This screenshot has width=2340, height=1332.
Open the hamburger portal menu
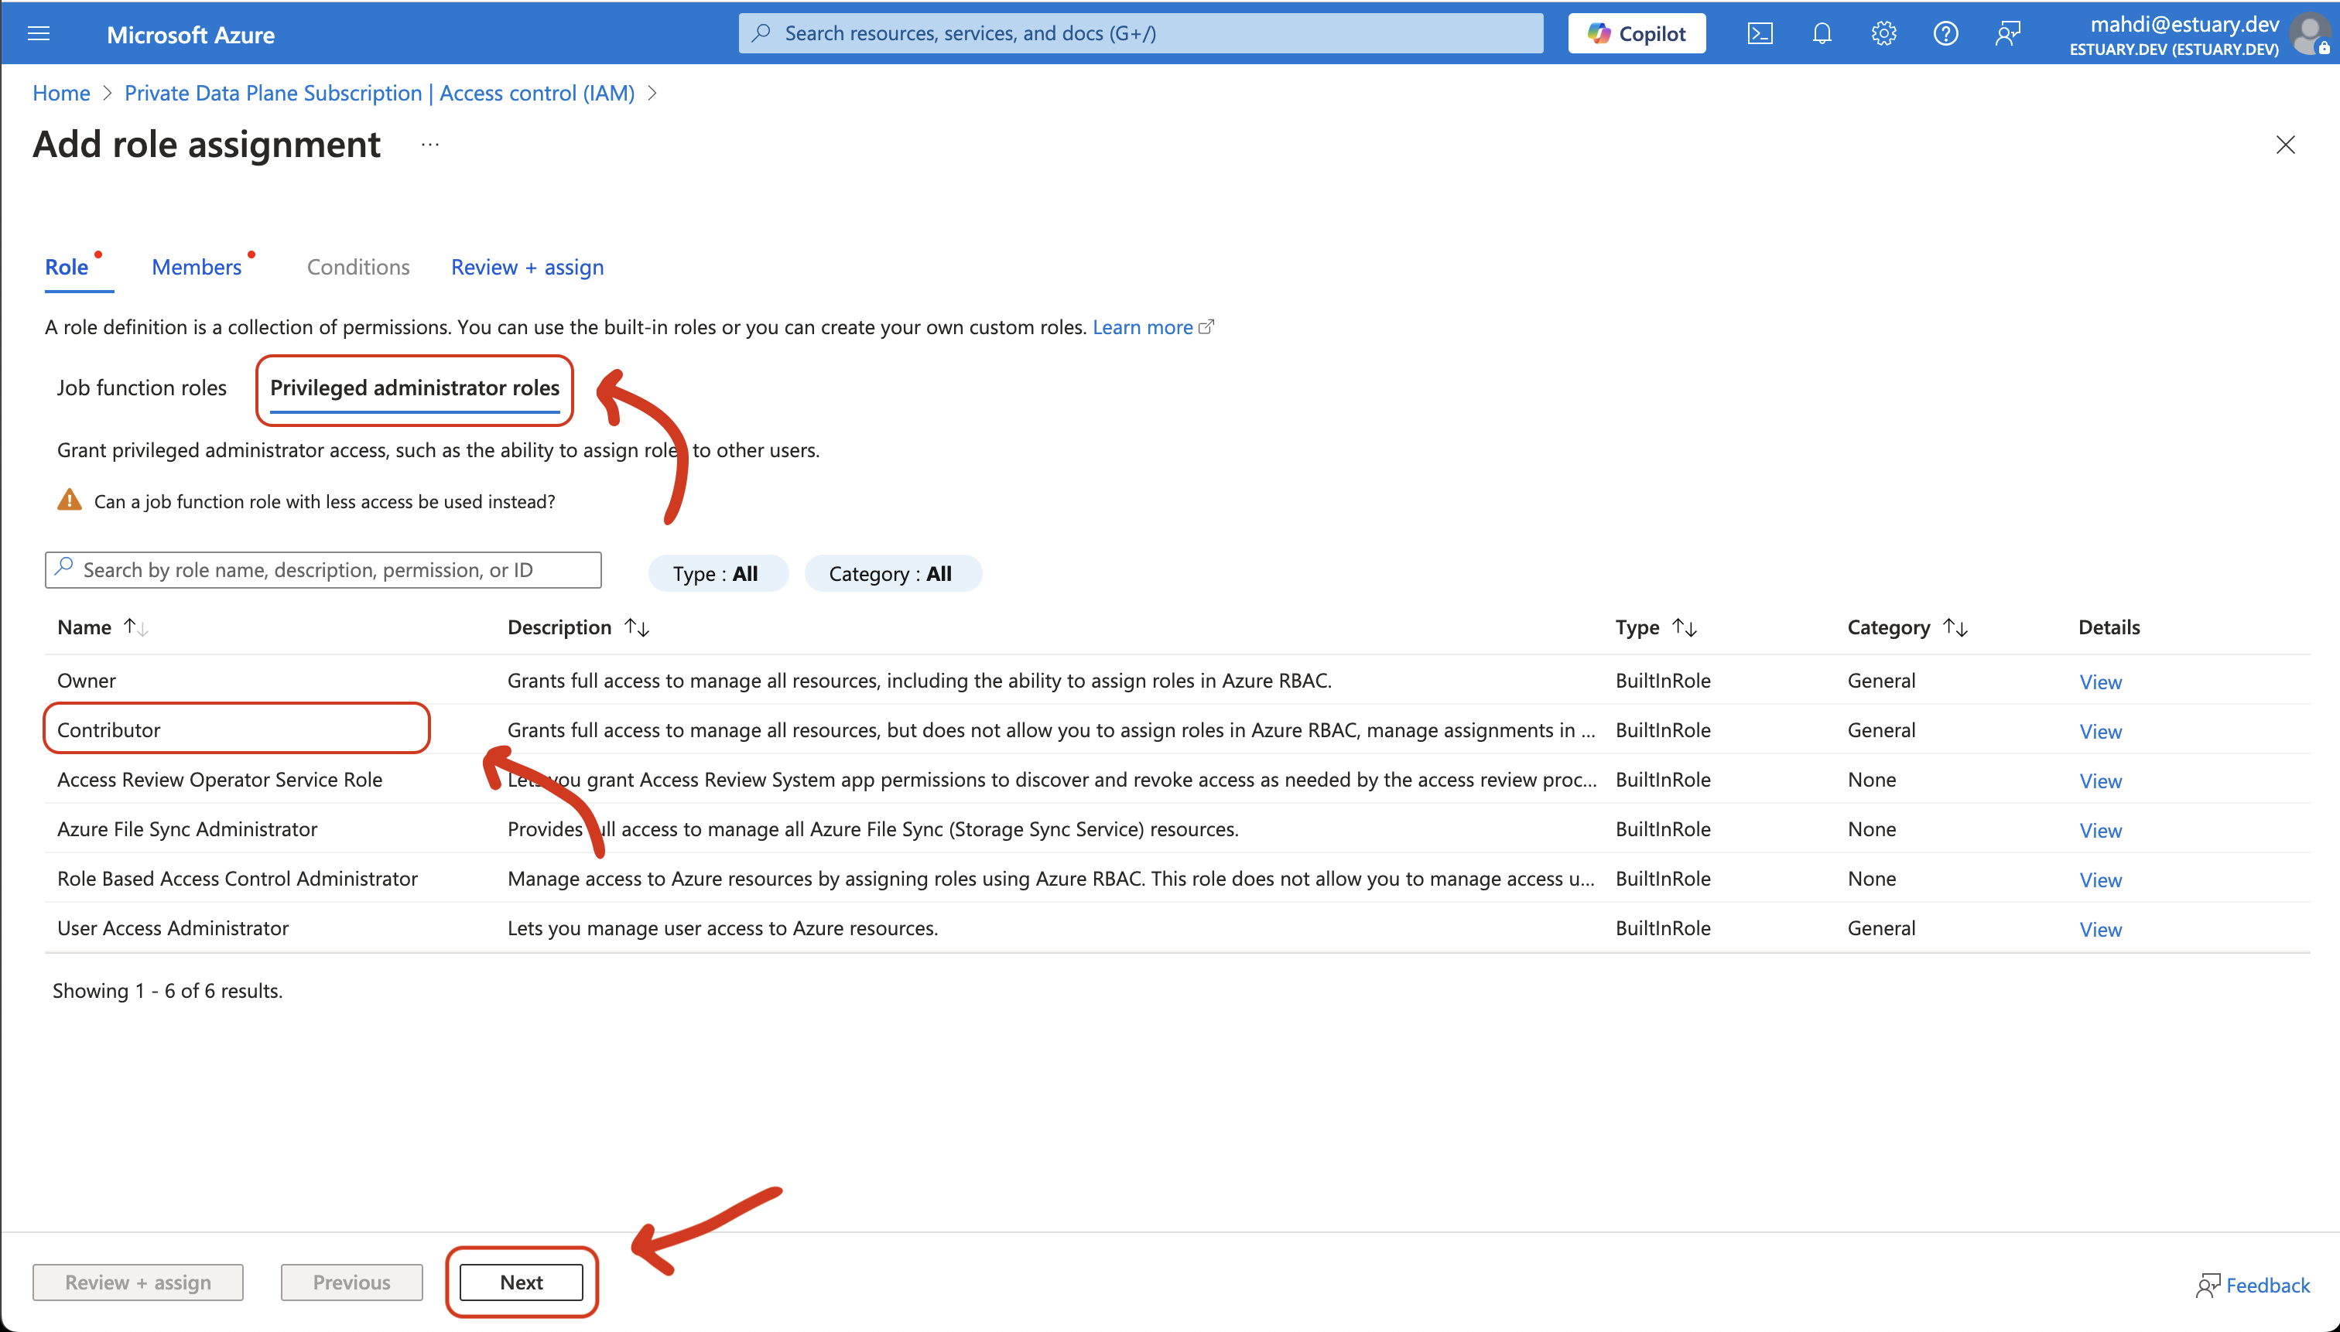[39, 34]
